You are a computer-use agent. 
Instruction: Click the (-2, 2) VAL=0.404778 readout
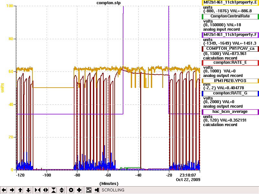click(223, 88)
